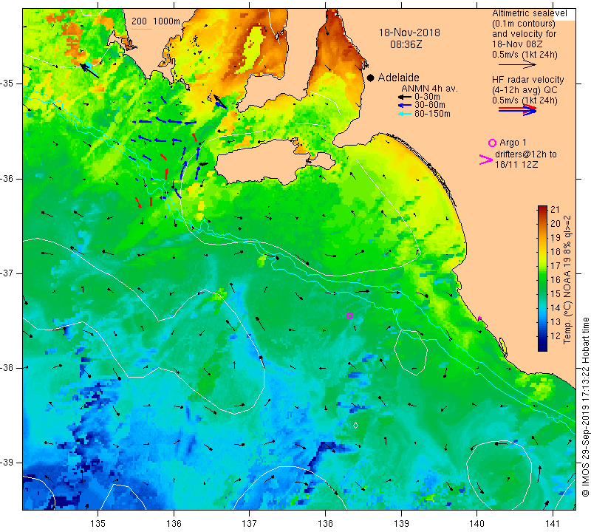The height and width of the screenshot is (532, 591).
Task: Click the Altimetric sealevel legend title
Action: coord(529,13)
